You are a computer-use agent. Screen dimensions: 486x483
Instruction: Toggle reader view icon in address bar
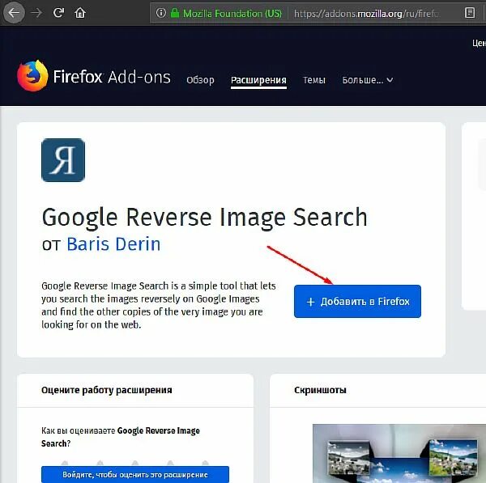tap(470, 13)
